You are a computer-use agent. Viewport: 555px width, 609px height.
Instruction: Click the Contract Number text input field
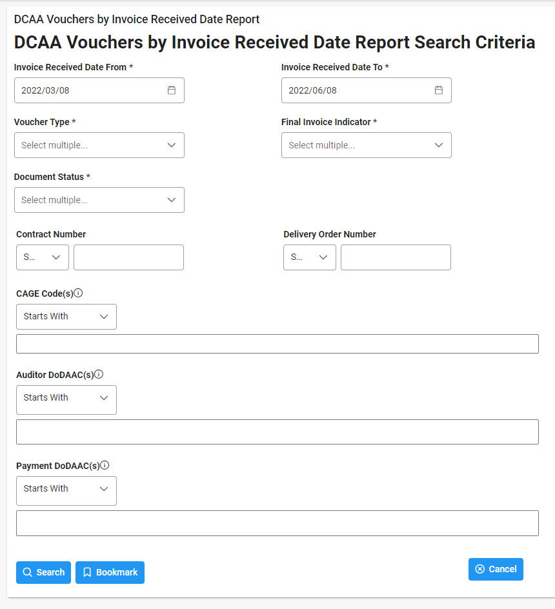coord(128,257)
